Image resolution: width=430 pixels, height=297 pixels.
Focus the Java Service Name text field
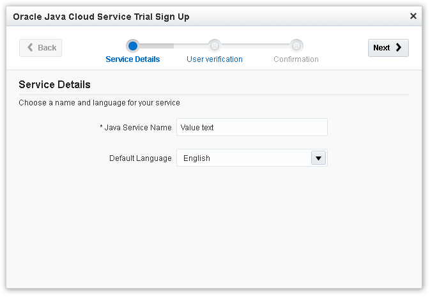coord(252,127)
